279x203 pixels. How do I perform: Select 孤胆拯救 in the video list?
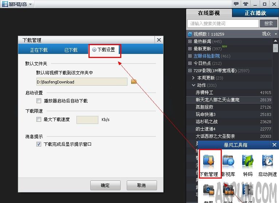click(229, 107)
